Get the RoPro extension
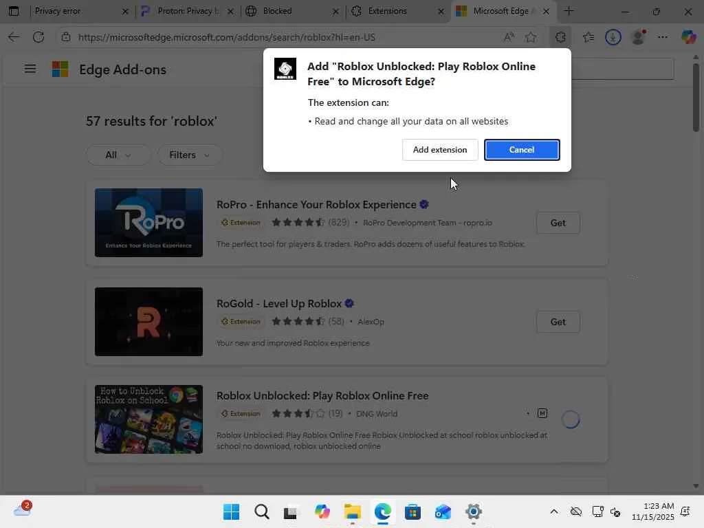 [x=558, y=223]
